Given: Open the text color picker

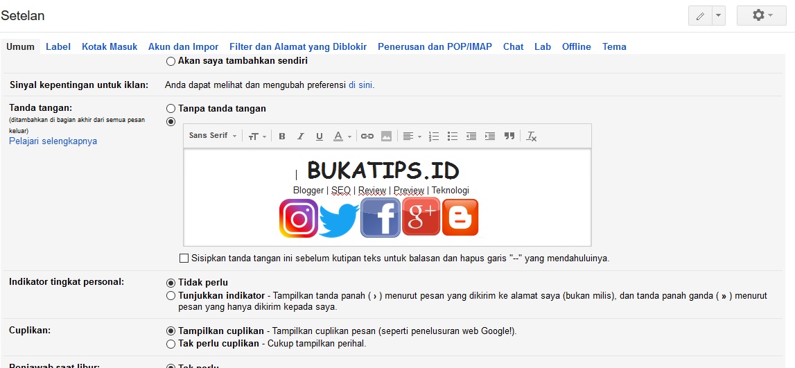Looking at the screenshot, I should point(342,136).
